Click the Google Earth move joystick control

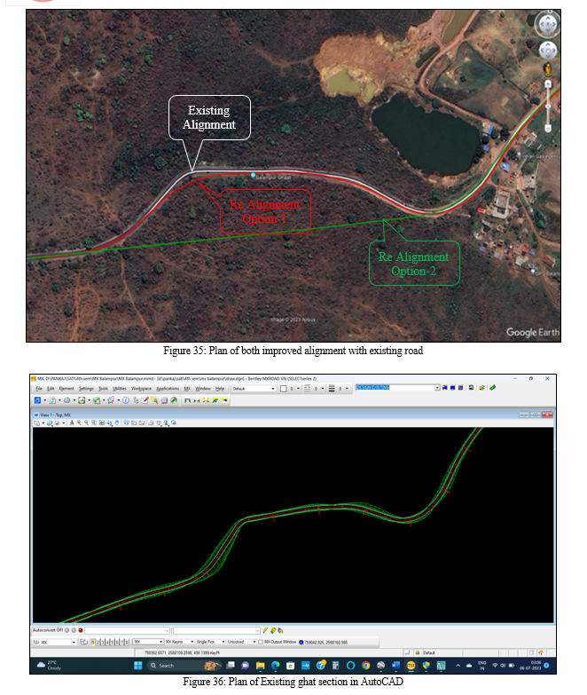pos(548,50)
